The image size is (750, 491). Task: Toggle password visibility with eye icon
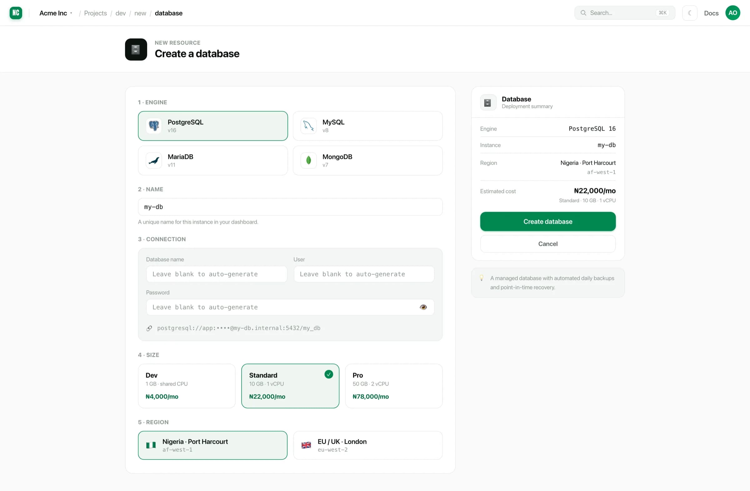click(423, 307)
